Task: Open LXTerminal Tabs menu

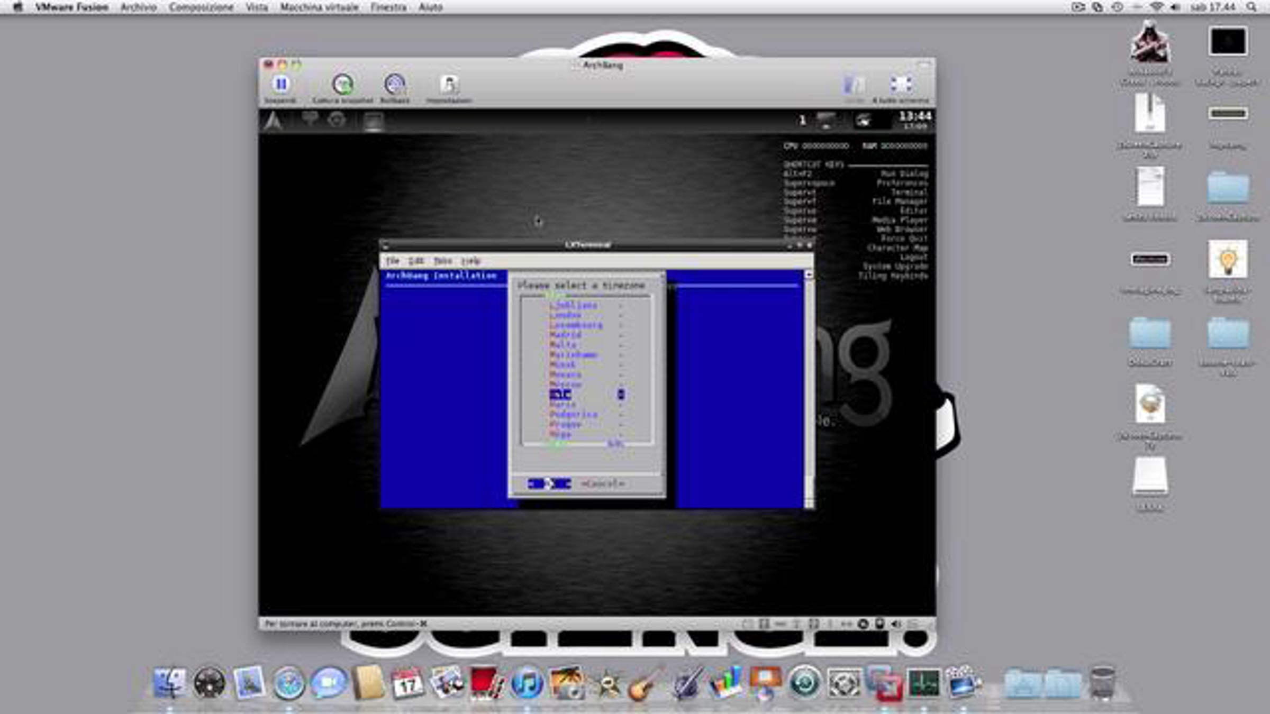Action: (442, 261)
